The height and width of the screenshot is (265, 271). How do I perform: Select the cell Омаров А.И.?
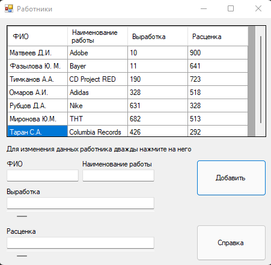[37, 93]
